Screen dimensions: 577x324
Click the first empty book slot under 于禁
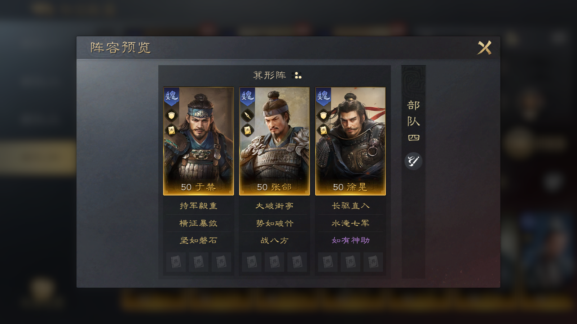pyautogui.click(x=176, y=262)
